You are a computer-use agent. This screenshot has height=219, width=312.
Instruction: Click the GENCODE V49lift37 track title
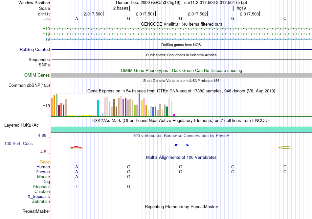pos(181,24)
